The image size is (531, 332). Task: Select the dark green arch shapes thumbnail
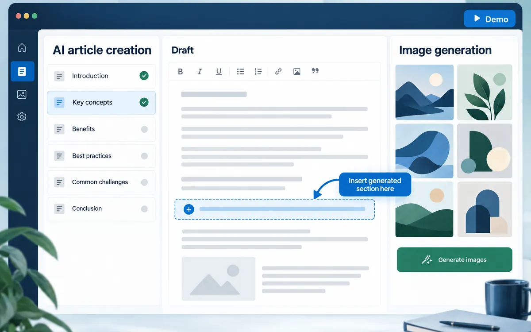tap(485, 151)
